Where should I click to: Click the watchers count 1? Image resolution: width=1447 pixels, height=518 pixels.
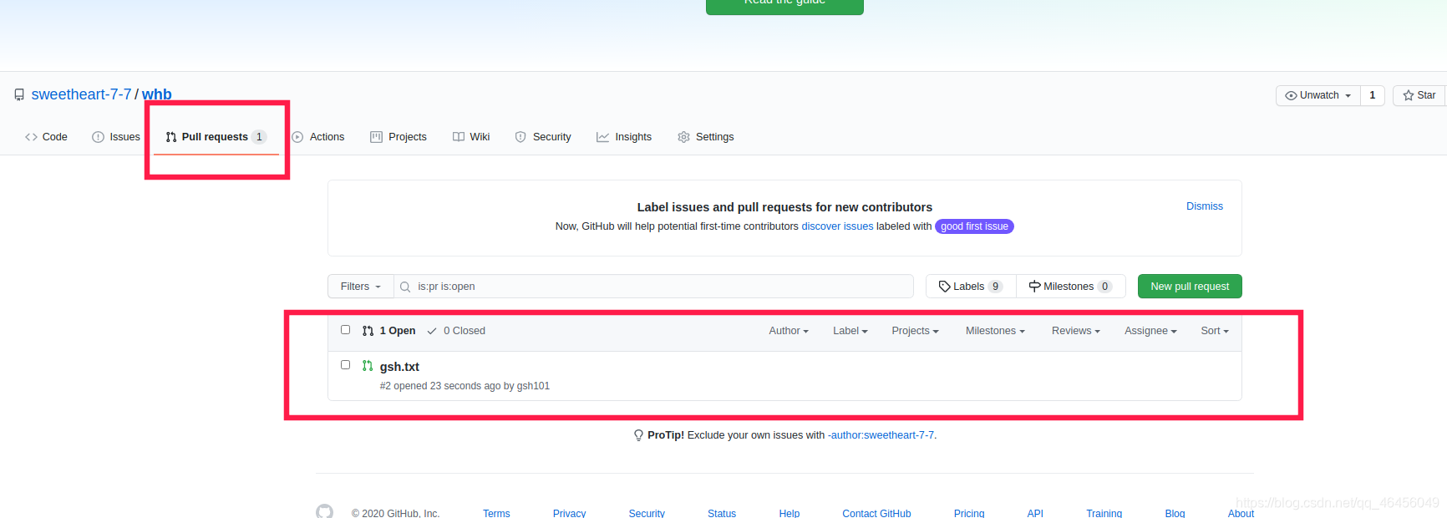(1373, 95)
